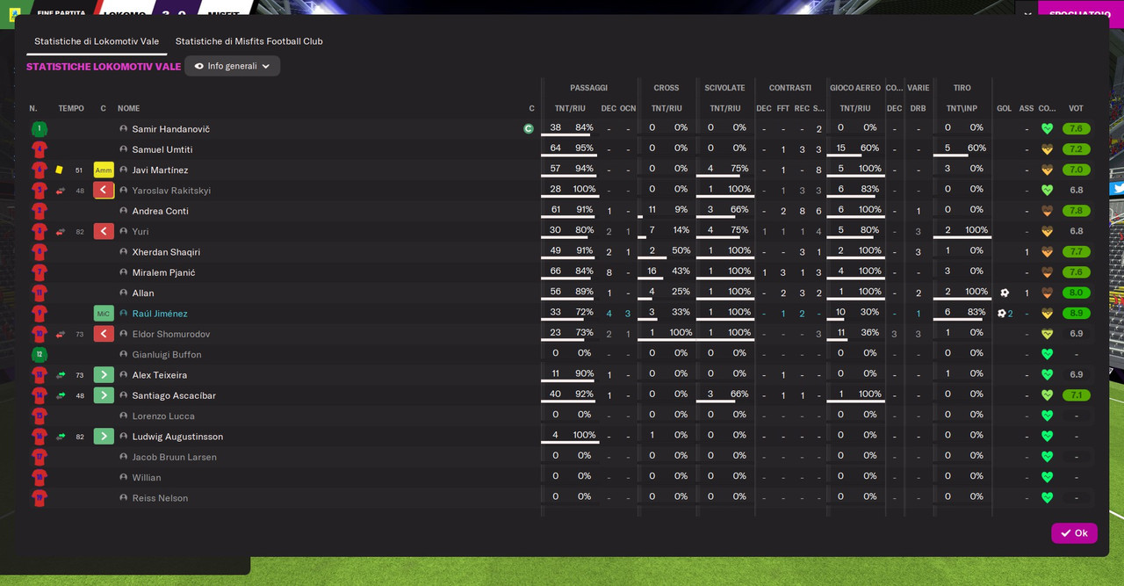
Task: Sort by the TNT\INP shots column header
Action: point(962,109)
